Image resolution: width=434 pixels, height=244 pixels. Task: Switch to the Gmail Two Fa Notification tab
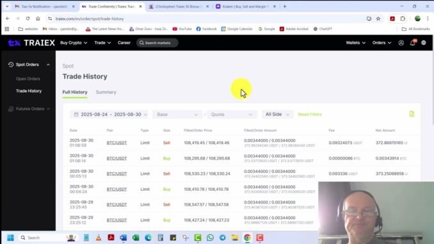tap(44, 6)
